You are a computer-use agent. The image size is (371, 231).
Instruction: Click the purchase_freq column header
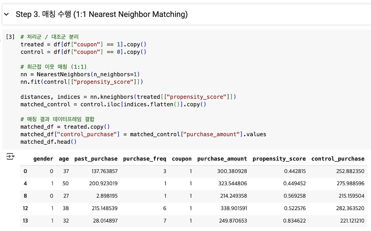tap(145, 159)
